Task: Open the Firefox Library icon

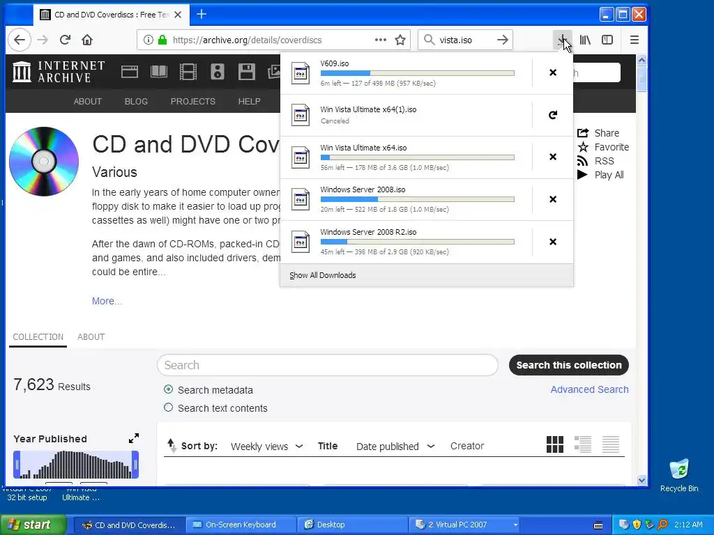Action: tap(585, 40)
